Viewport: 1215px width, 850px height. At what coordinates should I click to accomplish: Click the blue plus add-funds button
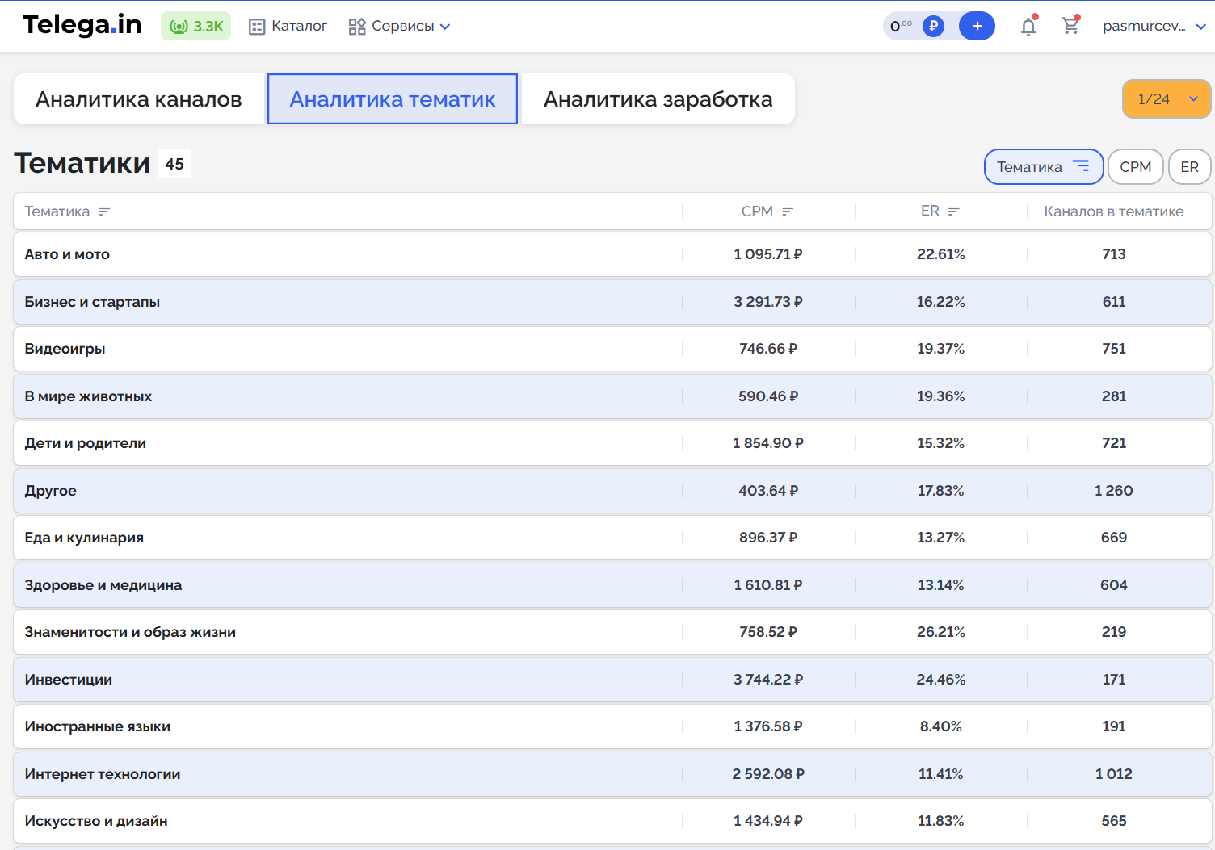click(977, 26)
